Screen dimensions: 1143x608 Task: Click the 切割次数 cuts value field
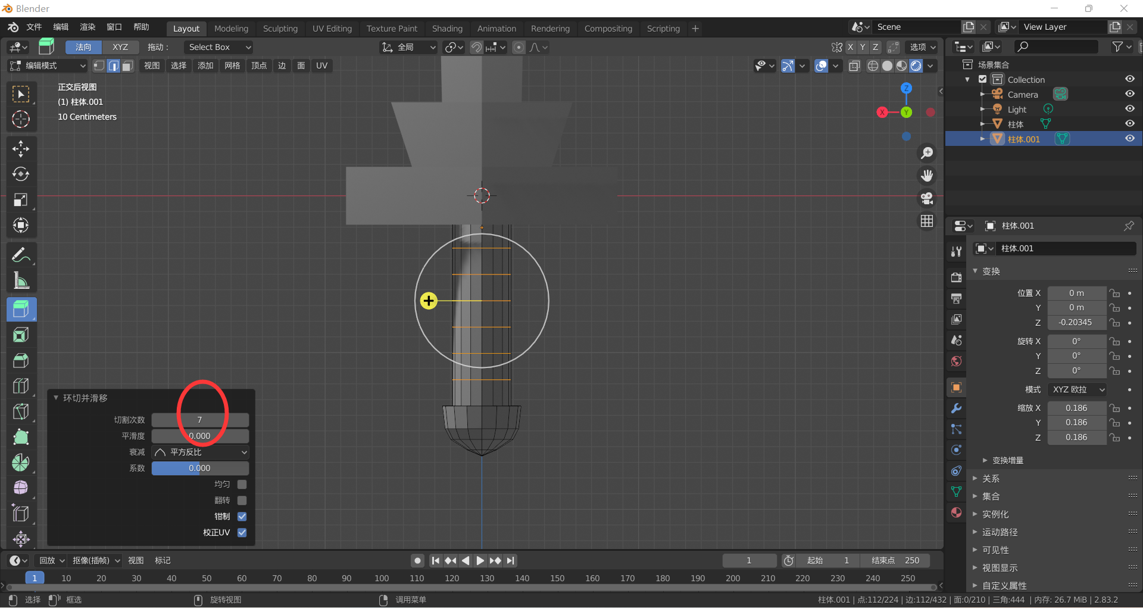coord(200,420)
